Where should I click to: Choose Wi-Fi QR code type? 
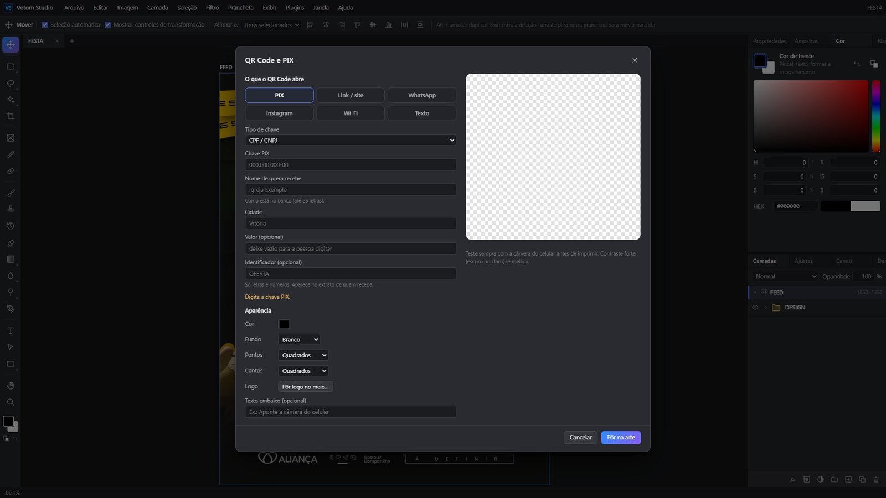[351, 113]
